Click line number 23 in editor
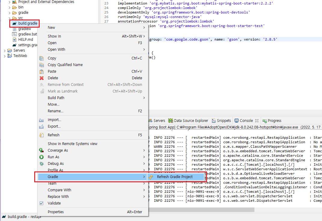 coord(106,3)
